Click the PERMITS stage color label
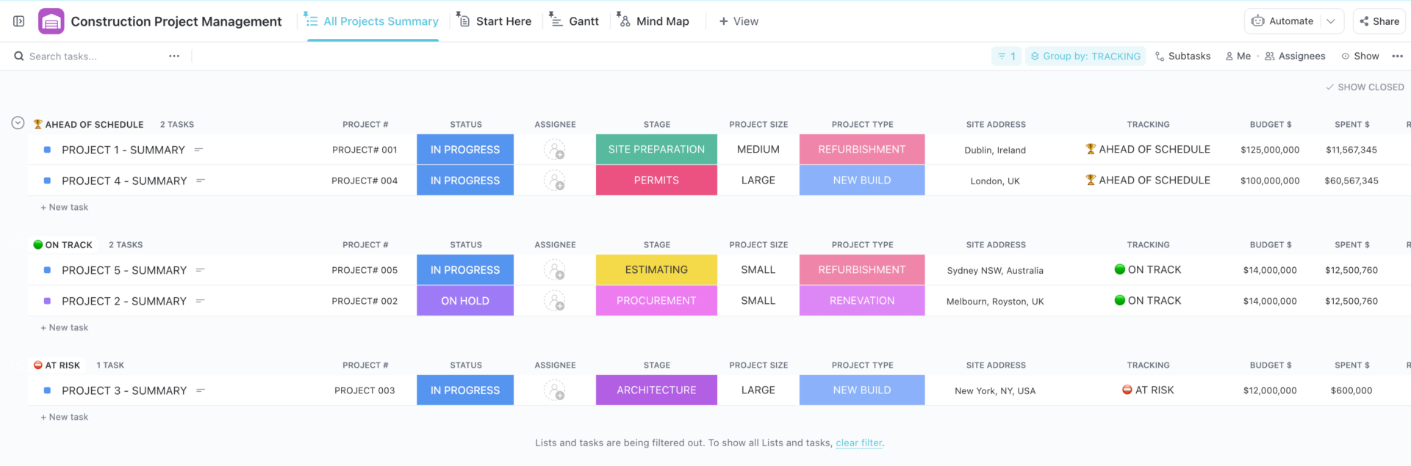This screenshot has width=1411, height=466. coord(656,181)
